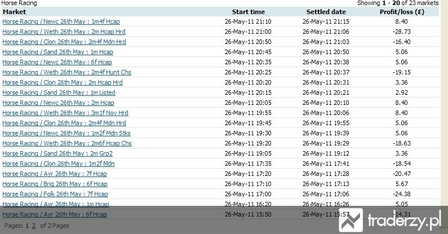
Task: Open Ayr 26th May 7f Hcap market
Action: pyautogui.click(x=55, y=174)
